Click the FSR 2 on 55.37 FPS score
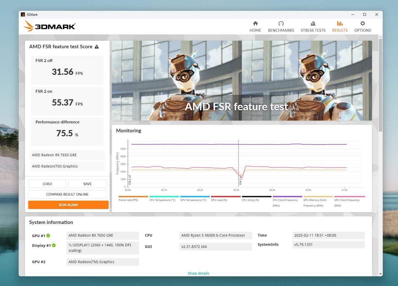This screenshot has width=398, height=286. click(x=67, y=103)
